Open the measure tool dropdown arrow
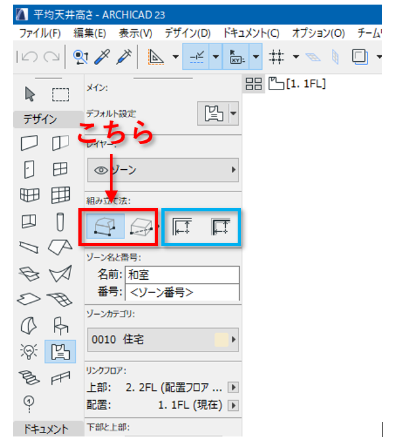Image resolution: width=403 pixels, height=447 pixels. tap(176, 57)
